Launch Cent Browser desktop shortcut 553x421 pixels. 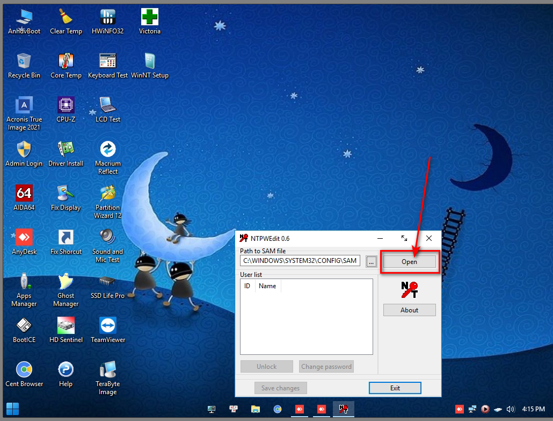(24, 374)
